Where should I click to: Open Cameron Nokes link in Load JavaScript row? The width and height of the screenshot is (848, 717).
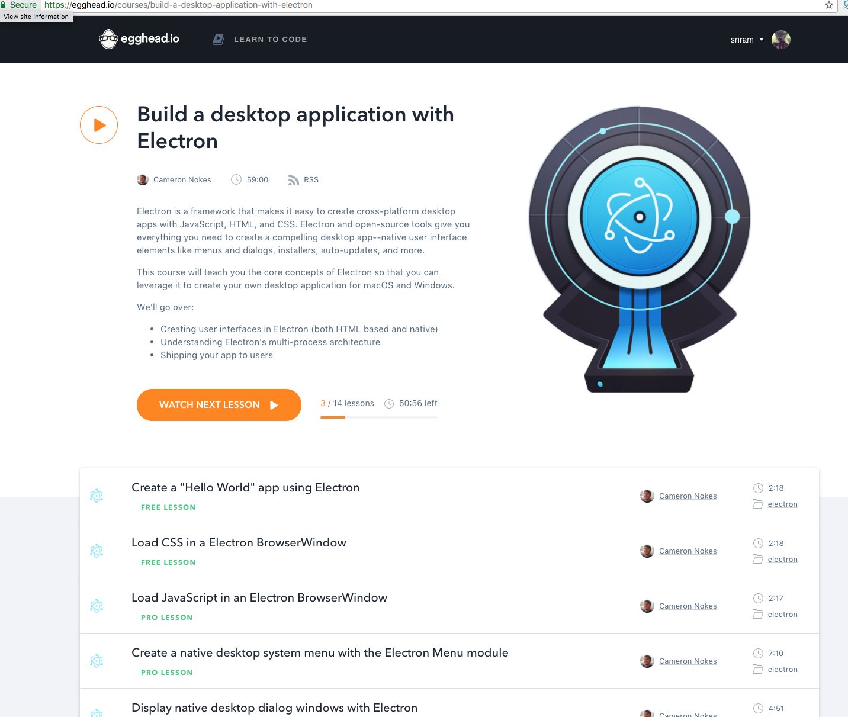point(688,606)
